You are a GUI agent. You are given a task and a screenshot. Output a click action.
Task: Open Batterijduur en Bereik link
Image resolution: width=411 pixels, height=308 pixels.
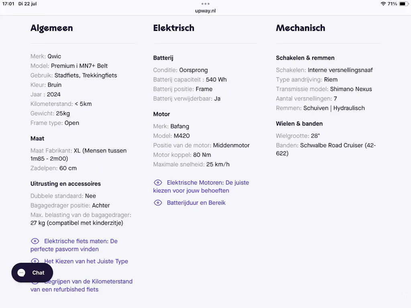click(196, 203)
